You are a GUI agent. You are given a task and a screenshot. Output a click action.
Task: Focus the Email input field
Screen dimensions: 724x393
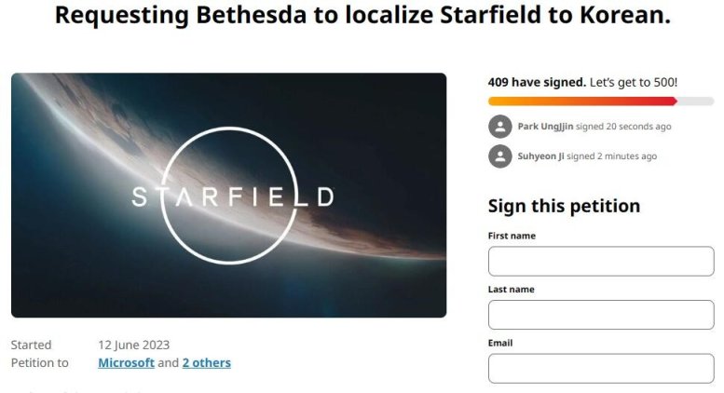[600, 368]
